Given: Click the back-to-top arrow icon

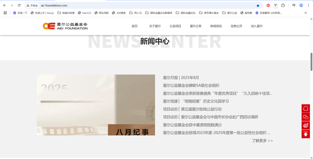Looking at the screenshot, I should click(x=306, y=134).
